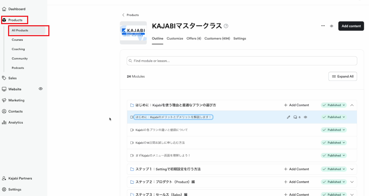
Task: Expand the ステップ１ module chevron
Action: 352,169
